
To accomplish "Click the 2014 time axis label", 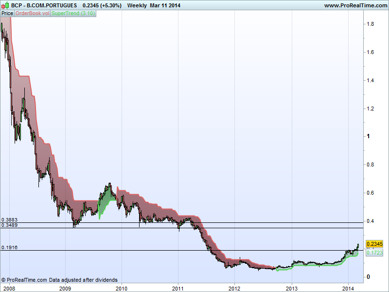I will pos(348,289).
